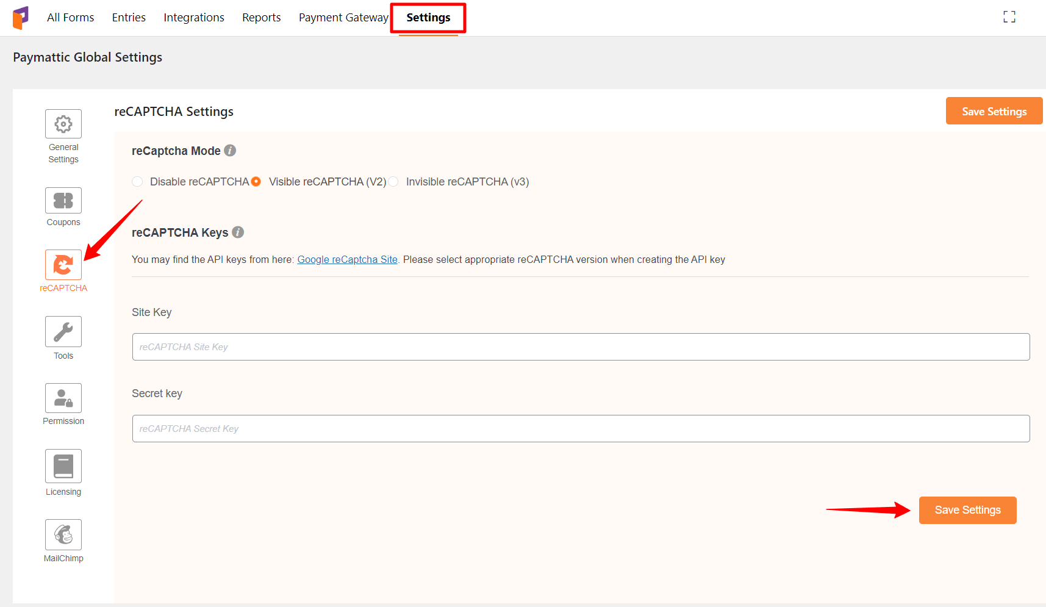The width and height of the screenshot is (1046, 607).
Task: Click Paymattic Global Settings title
Action: [87, 57]
